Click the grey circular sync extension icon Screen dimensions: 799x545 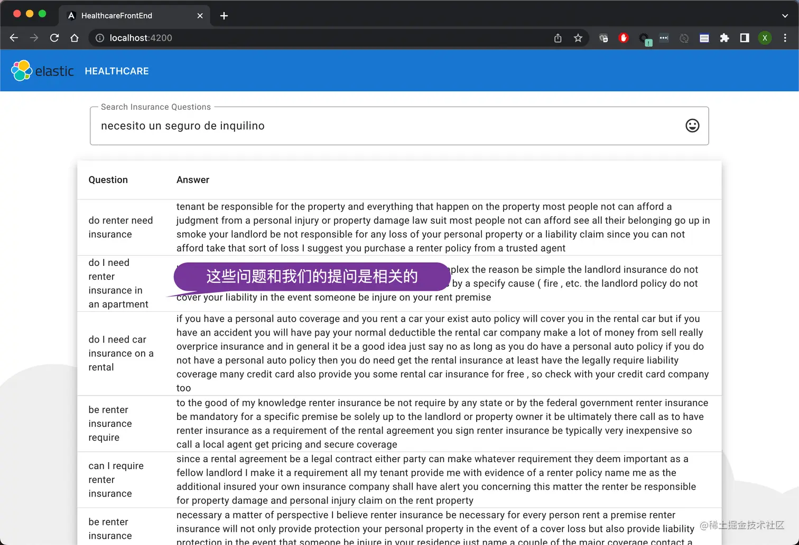point(684,38)
